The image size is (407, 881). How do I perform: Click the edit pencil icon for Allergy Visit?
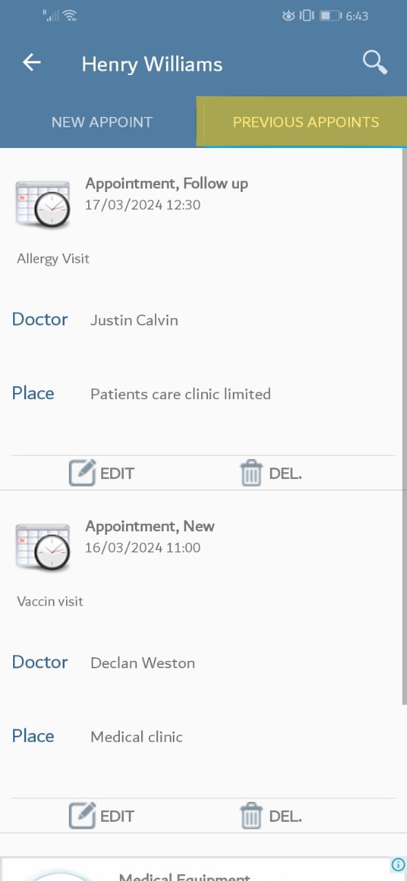(x=82, y=473)
